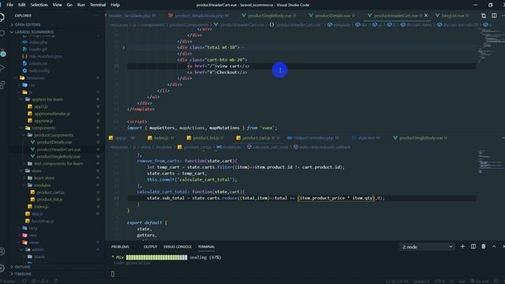Open the Go menu
The height and width of the screenshot is (284, 505).
click(69, 5)
